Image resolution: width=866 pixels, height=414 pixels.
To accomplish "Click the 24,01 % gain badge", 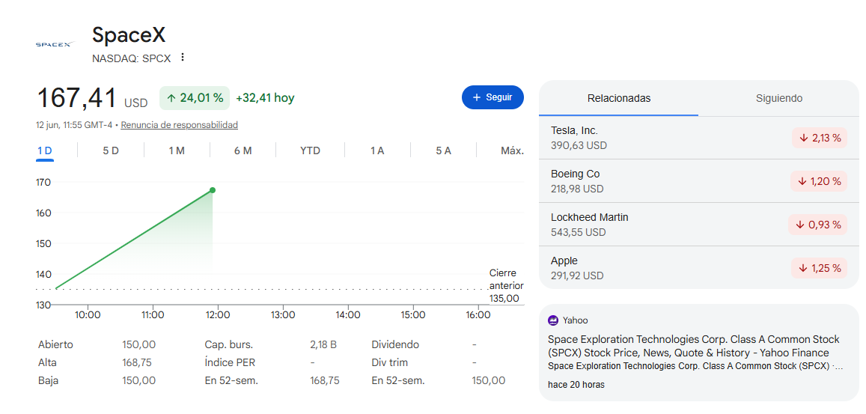I will 195,98.
